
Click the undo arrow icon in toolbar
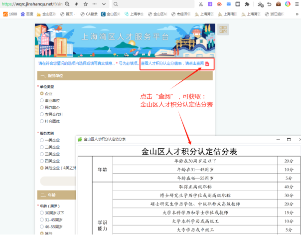[270, 4]
